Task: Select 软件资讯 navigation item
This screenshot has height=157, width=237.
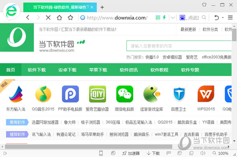Action: [x=129, y=70]
